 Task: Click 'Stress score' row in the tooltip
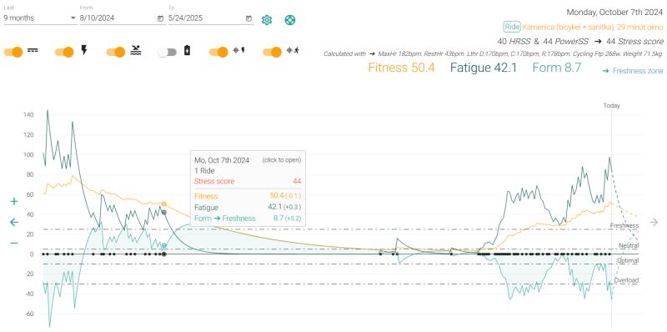(x=248, y=181)
